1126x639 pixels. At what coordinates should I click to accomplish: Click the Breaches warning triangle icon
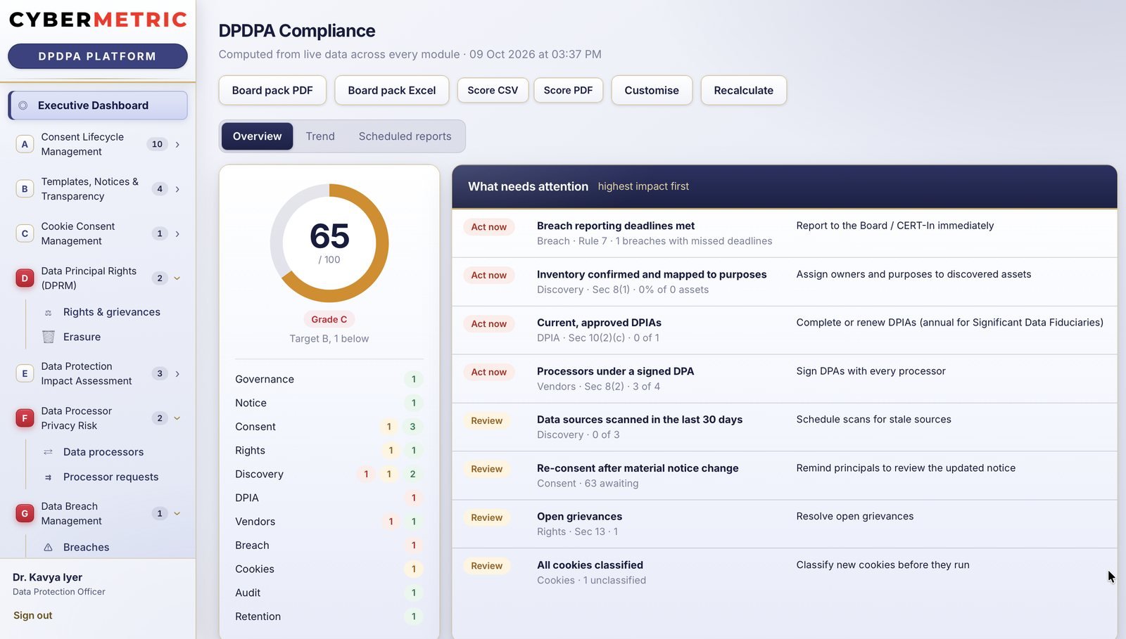click(48, 547)
